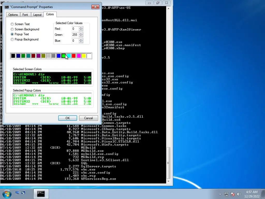Click the console scrollbar up arrow
Screen dimensions: 265x199
[x=168, y=8]
